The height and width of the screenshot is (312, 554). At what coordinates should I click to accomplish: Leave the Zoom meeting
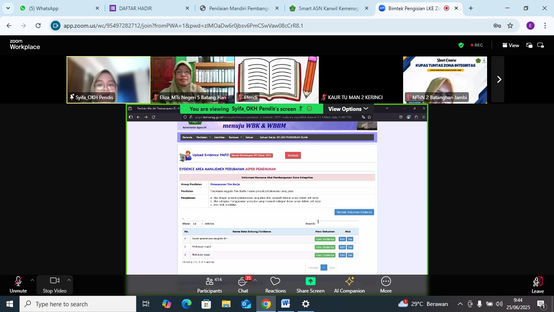point(537,285)
